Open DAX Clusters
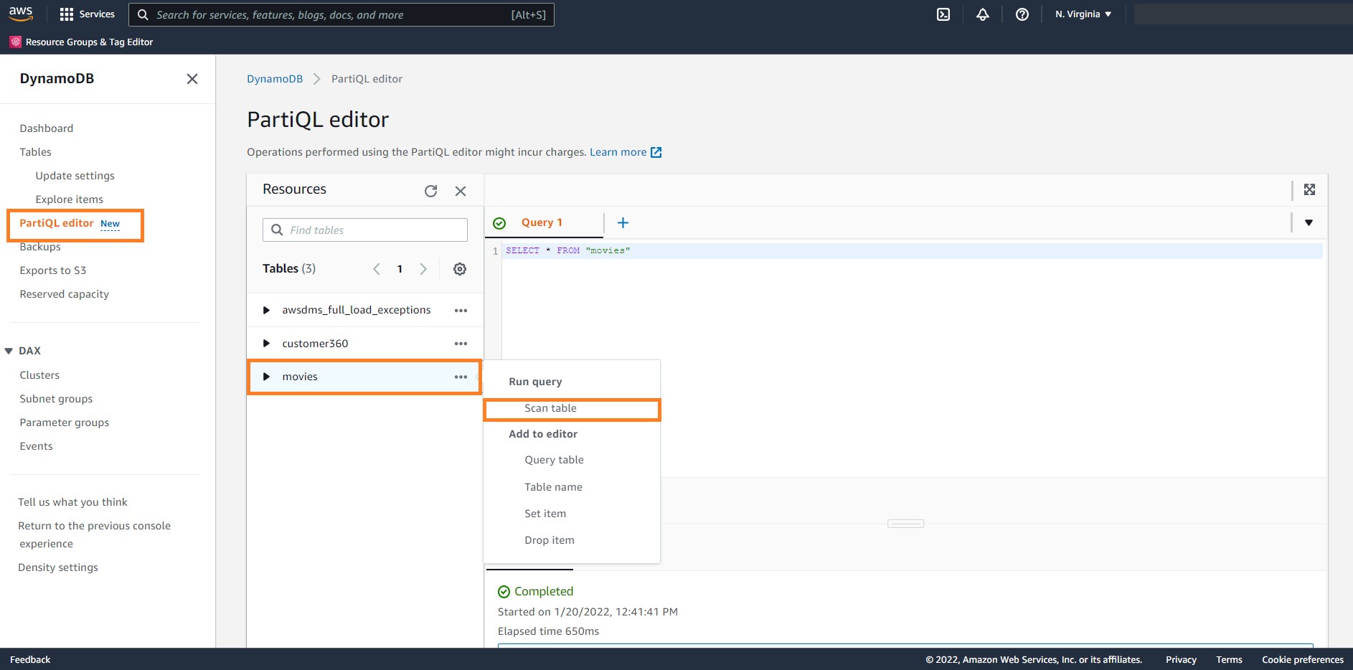1353x670 pixels. coord(39,375)
